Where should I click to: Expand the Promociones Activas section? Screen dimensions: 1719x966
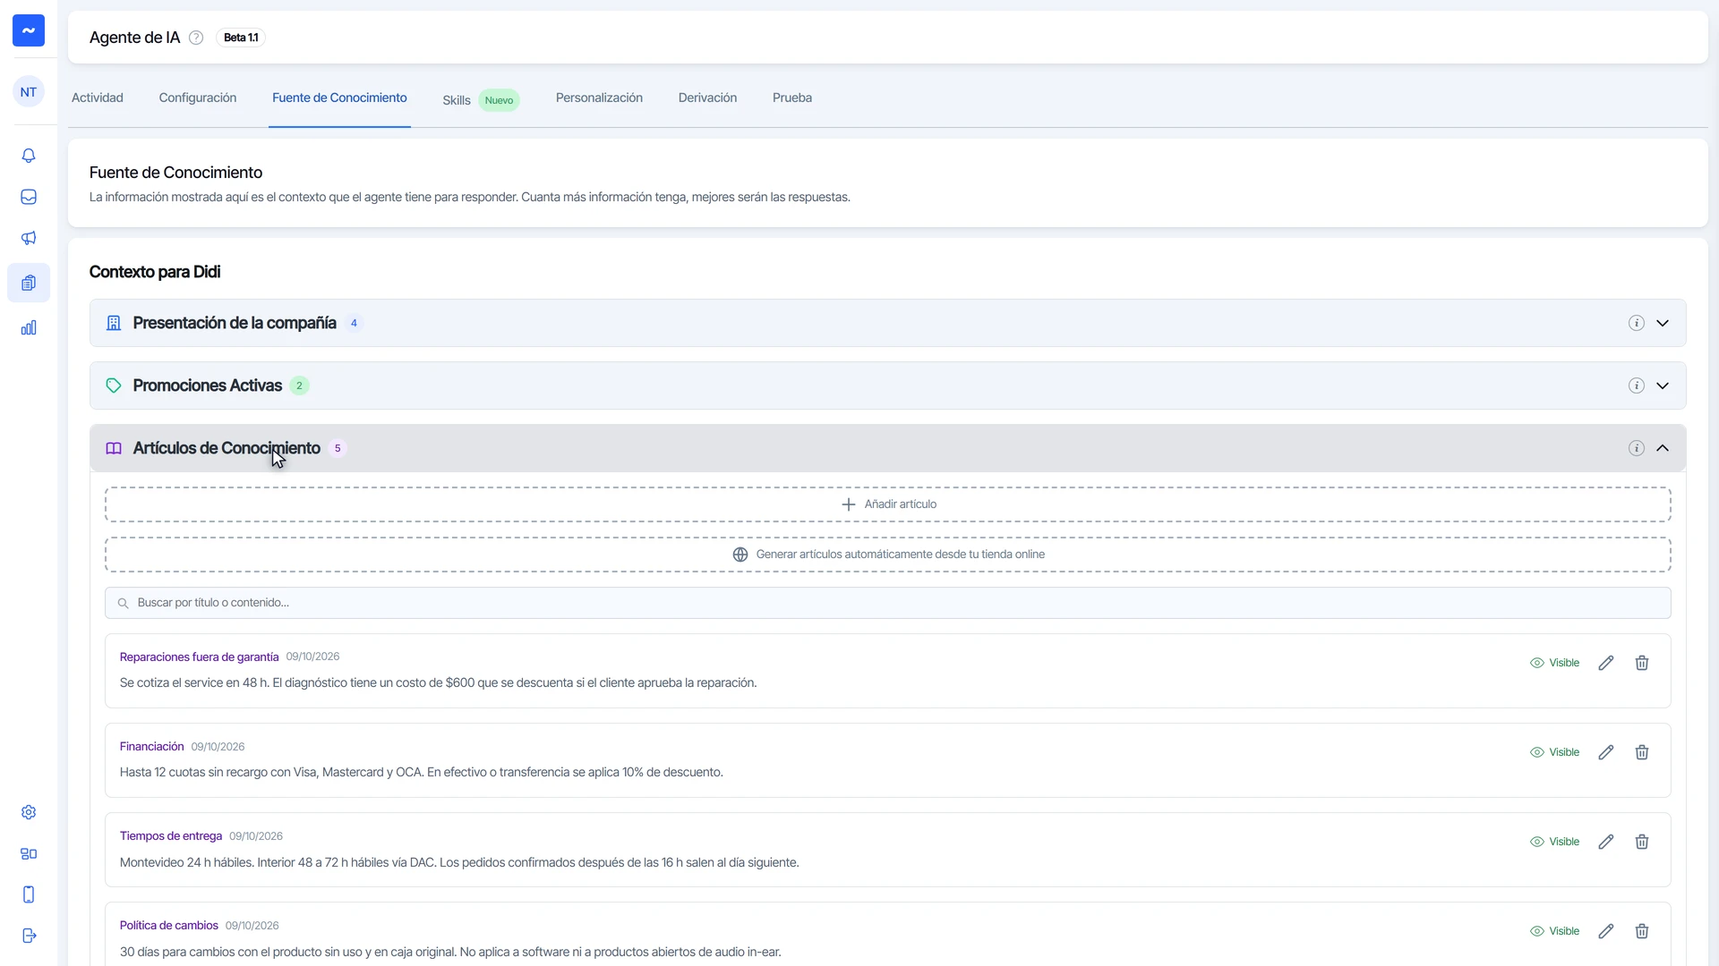pos(1663,386)
